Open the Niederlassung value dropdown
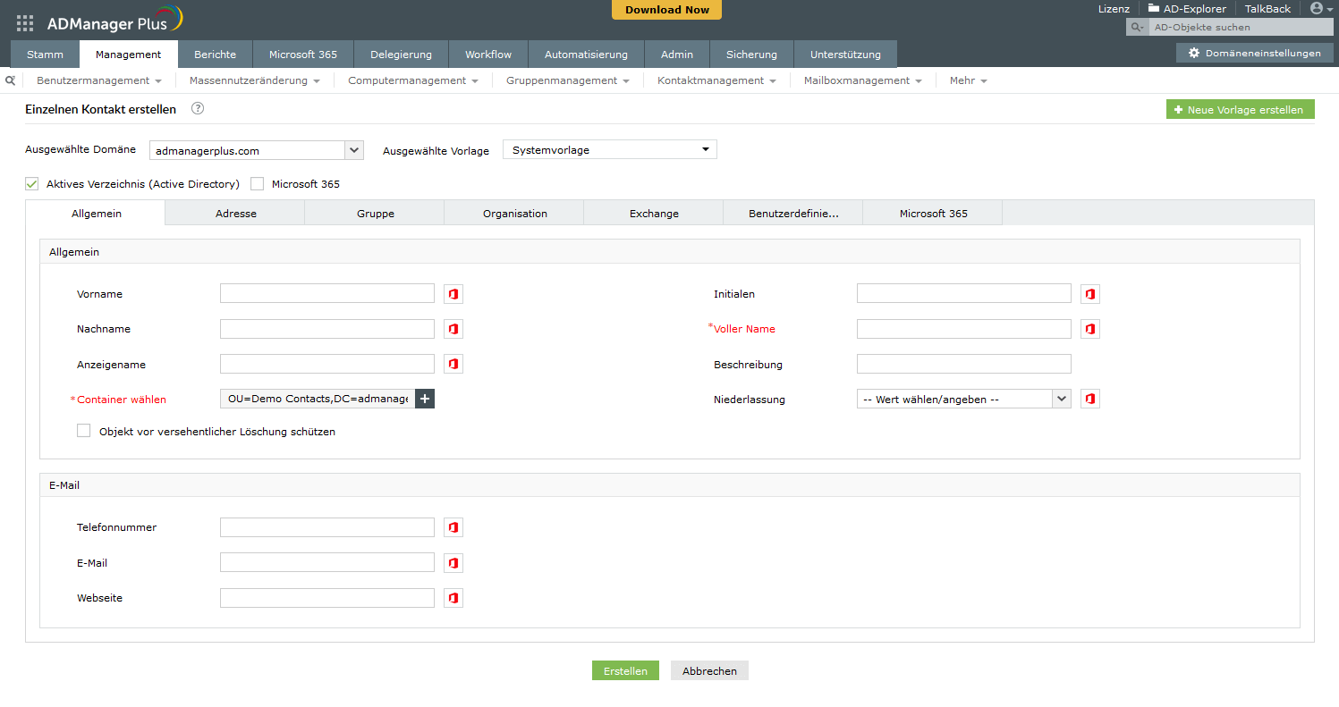1339x707 pixels. [x=963, y=399]
